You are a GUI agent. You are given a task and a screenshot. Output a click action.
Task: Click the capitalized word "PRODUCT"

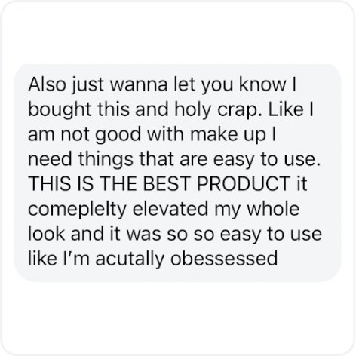pyautogui.click(x=244, y=183)
